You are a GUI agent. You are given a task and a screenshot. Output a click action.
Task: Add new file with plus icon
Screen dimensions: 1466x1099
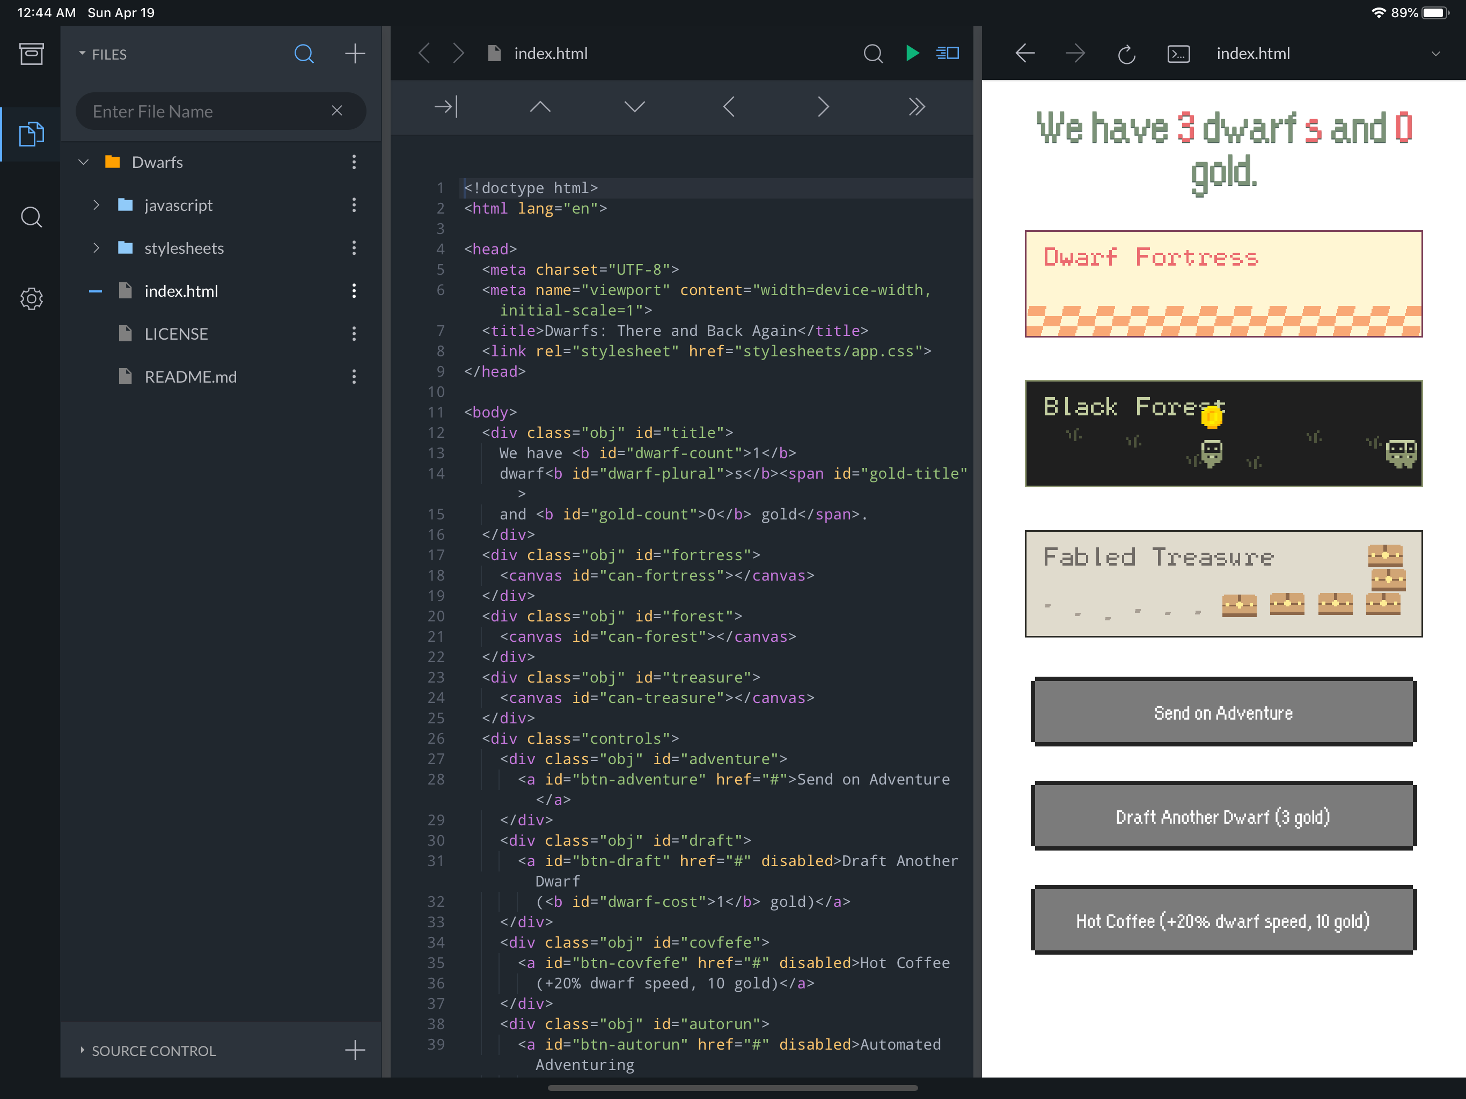[355, 54]
